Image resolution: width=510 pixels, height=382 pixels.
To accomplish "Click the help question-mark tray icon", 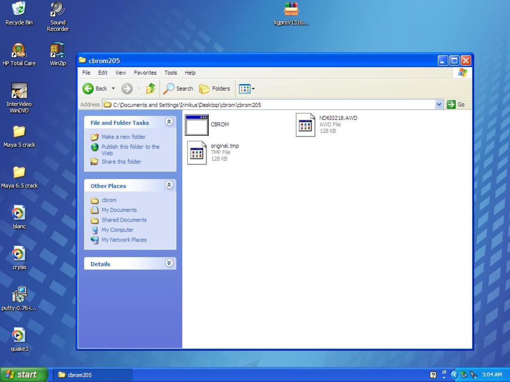I will click(433, 375).
